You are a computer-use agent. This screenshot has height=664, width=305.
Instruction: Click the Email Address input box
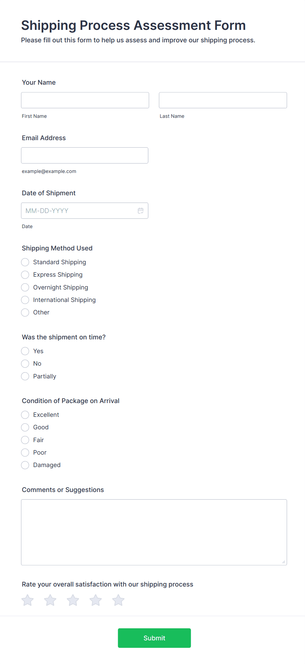(x=85, y=156)
